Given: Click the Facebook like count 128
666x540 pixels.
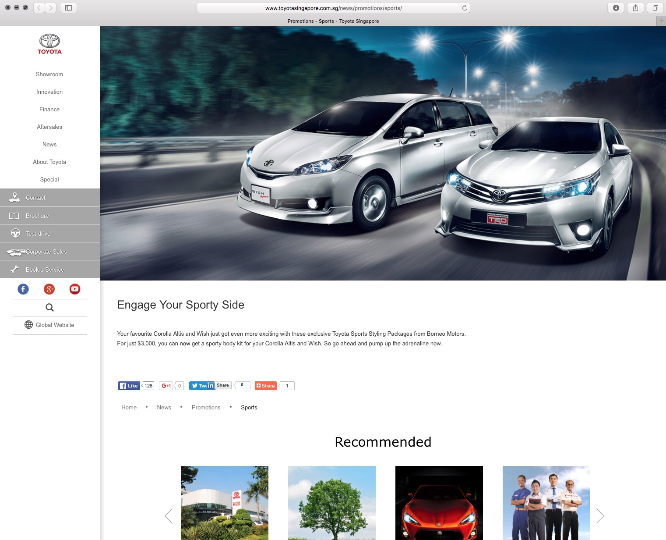Looking at the screenshot, I should 148,386.
